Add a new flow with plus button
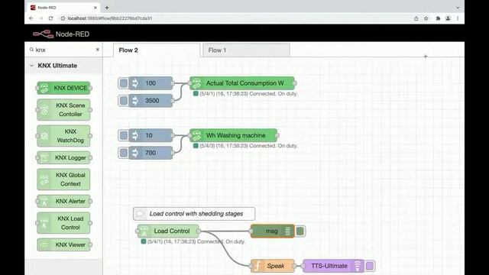The height and width of the screenshot is (275, 489). [x=426, y=57]
